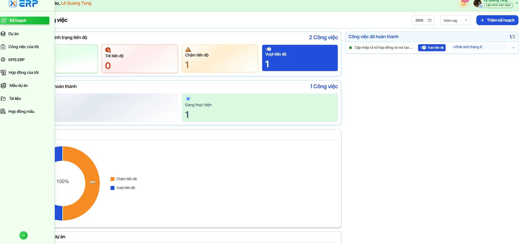Click the Lê Quang Tùng greeting name
The height and width of the screenshot is (244, 519).
click(76, 3)
